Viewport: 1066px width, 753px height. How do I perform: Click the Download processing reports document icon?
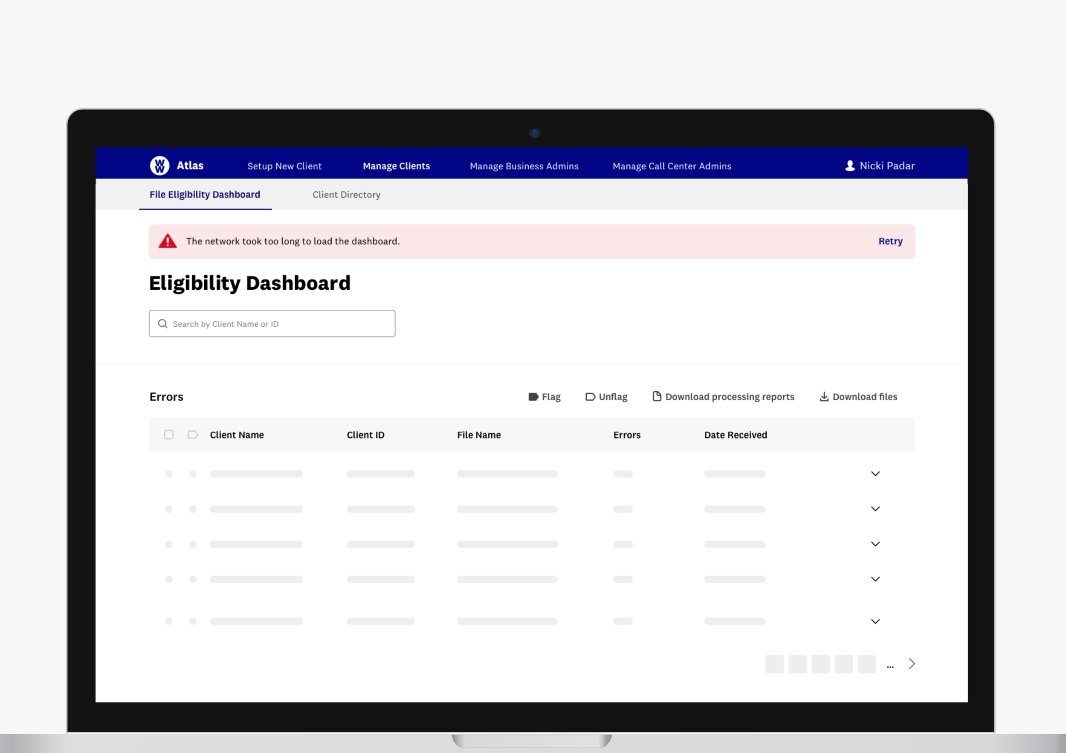click(657, 396)
